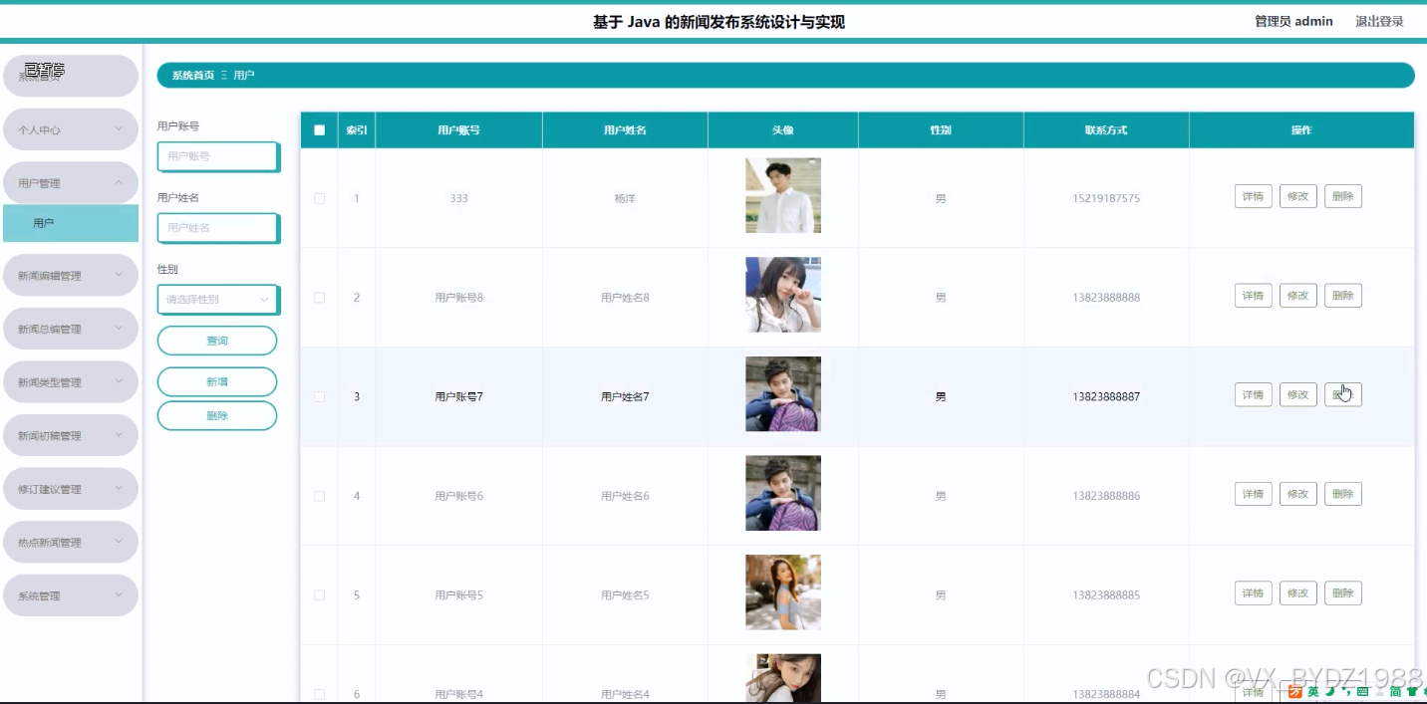The height and width of the screenshot is (704, 1427).
Task: Focus the 用户姓名 search input
Action: tap(218, 228)
